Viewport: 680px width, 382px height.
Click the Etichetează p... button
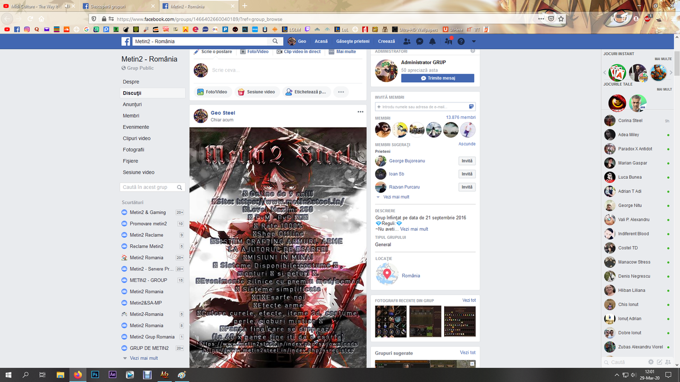(306, 92)
